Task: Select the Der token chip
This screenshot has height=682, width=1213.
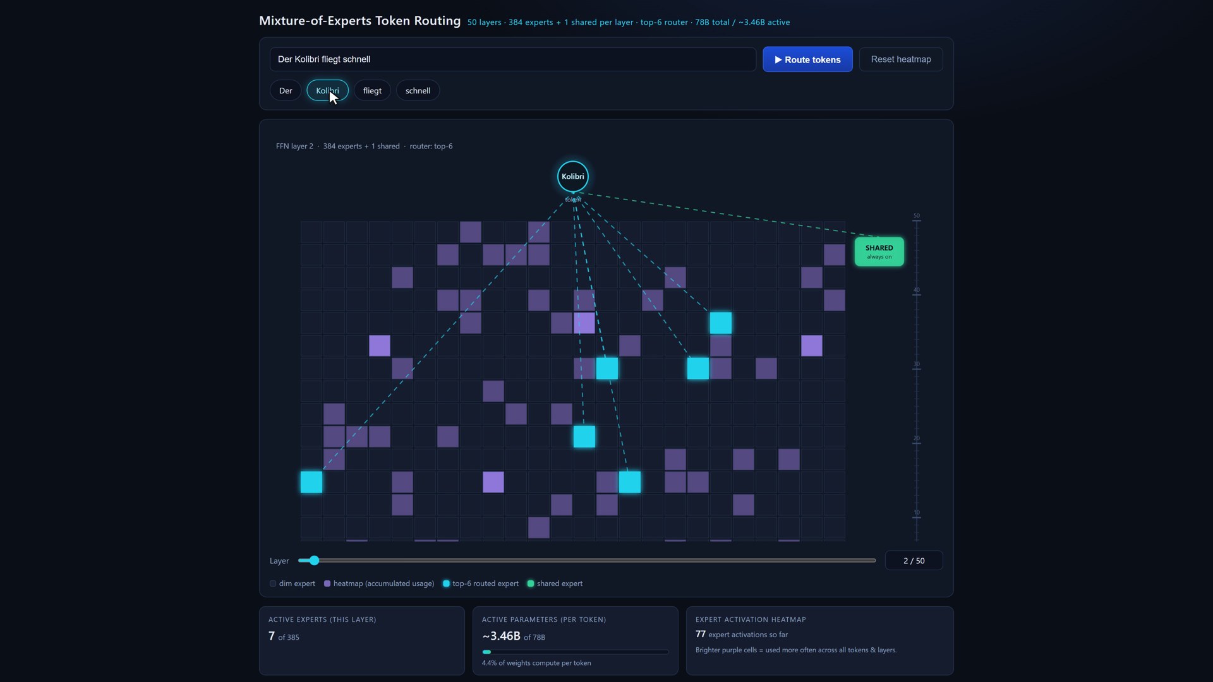Action: pyautogui.click(x=286, y=90)
